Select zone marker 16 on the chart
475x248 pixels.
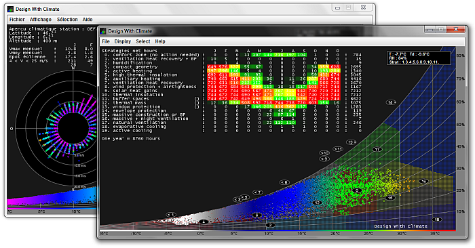(424, 181)
